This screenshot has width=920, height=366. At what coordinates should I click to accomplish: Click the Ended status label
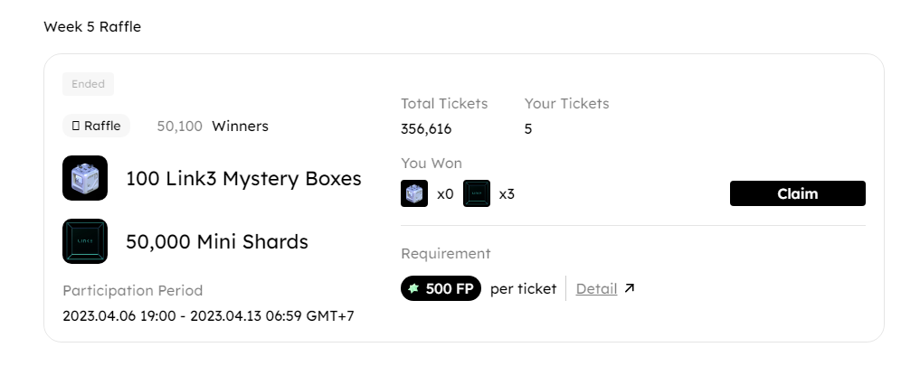tap(88, 84)
